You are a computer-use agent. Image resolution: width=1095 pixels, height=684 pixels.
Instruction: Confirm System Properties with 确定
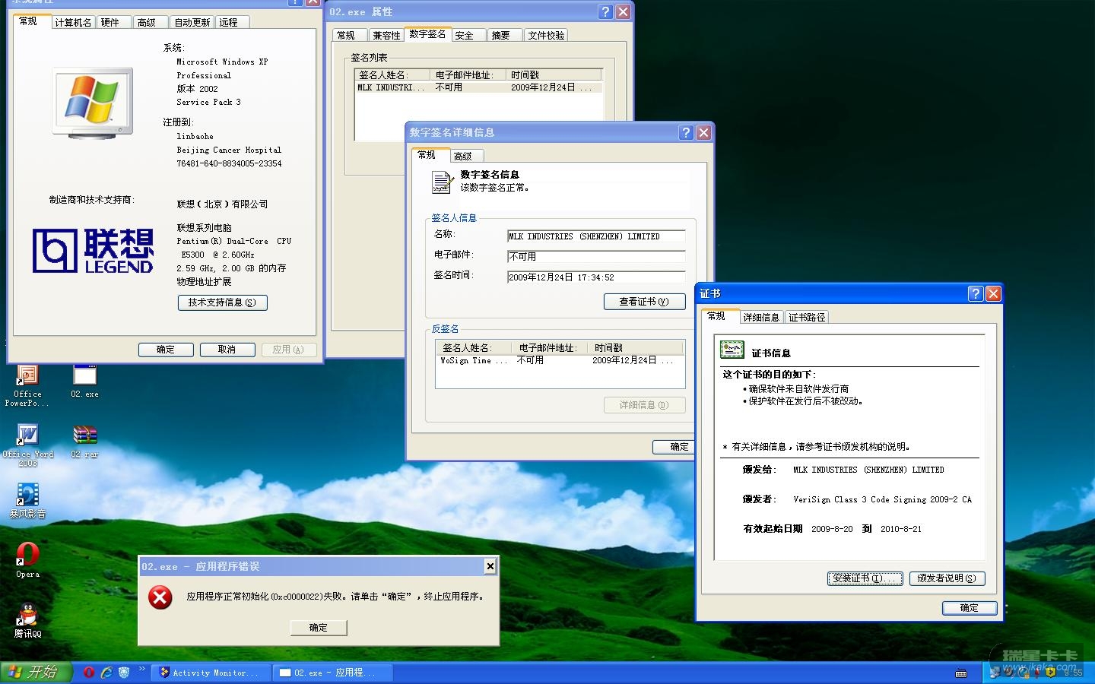click(x=166, y=350)
